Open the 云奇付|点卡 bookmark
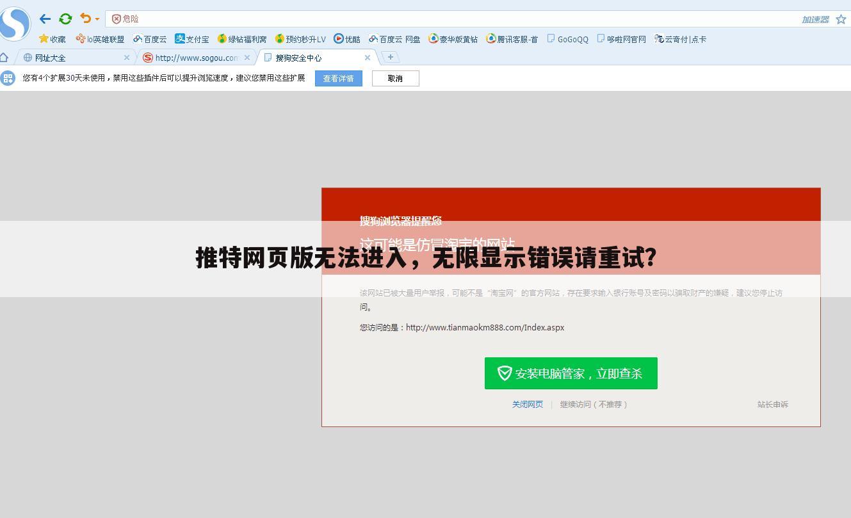 coord(680,39)
